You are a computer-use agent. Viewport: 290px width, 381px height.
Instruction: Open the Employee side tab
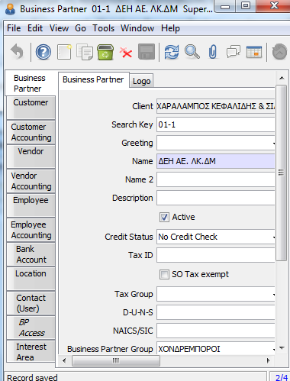(x=31, y=205)
